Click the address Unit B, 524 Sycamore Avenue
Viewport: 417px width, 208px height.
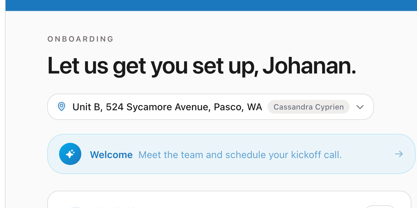[167, 107]
